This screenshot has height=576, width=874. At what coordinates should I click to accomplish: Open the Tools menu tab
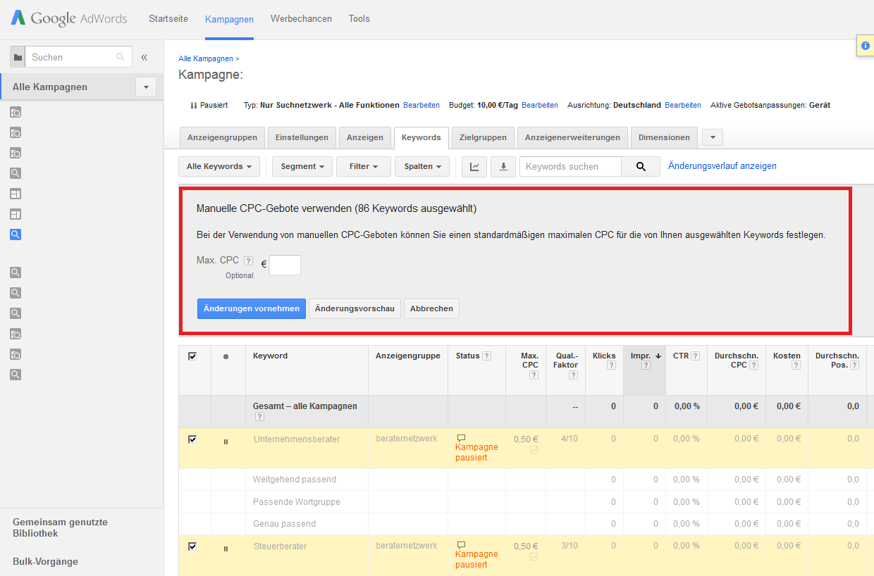click(x=359, y=19)
